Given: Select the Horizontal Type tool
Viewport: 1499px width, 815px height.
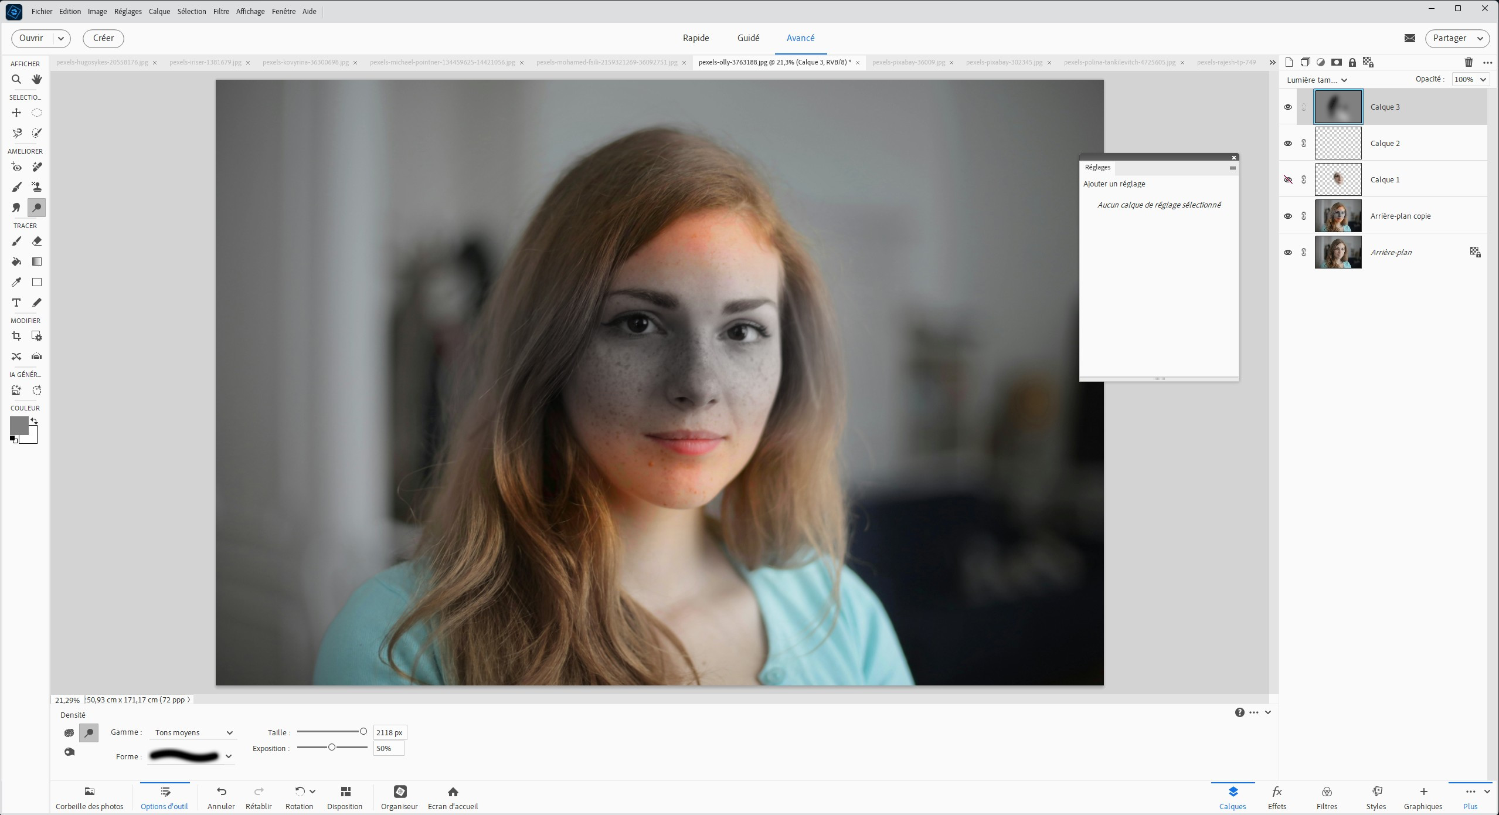Looking at the screenshot, I should (16, 303).
